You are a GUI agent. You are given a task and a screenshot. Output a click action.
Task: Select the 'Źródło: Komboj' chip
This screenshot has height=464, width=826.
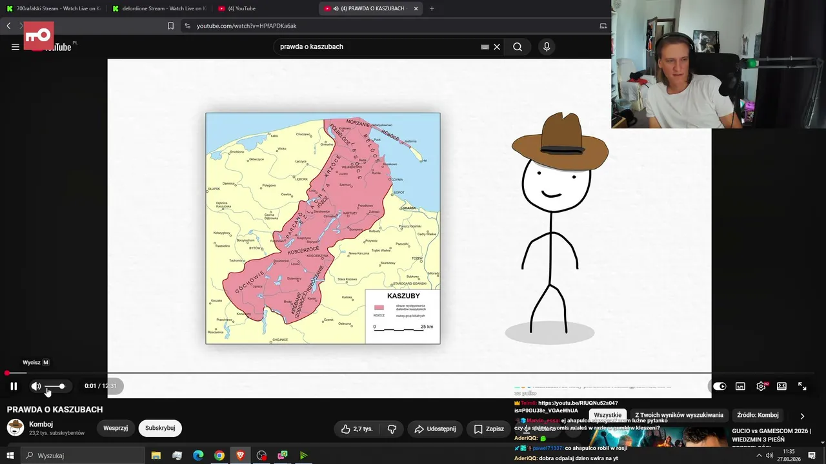pos(758,416)
